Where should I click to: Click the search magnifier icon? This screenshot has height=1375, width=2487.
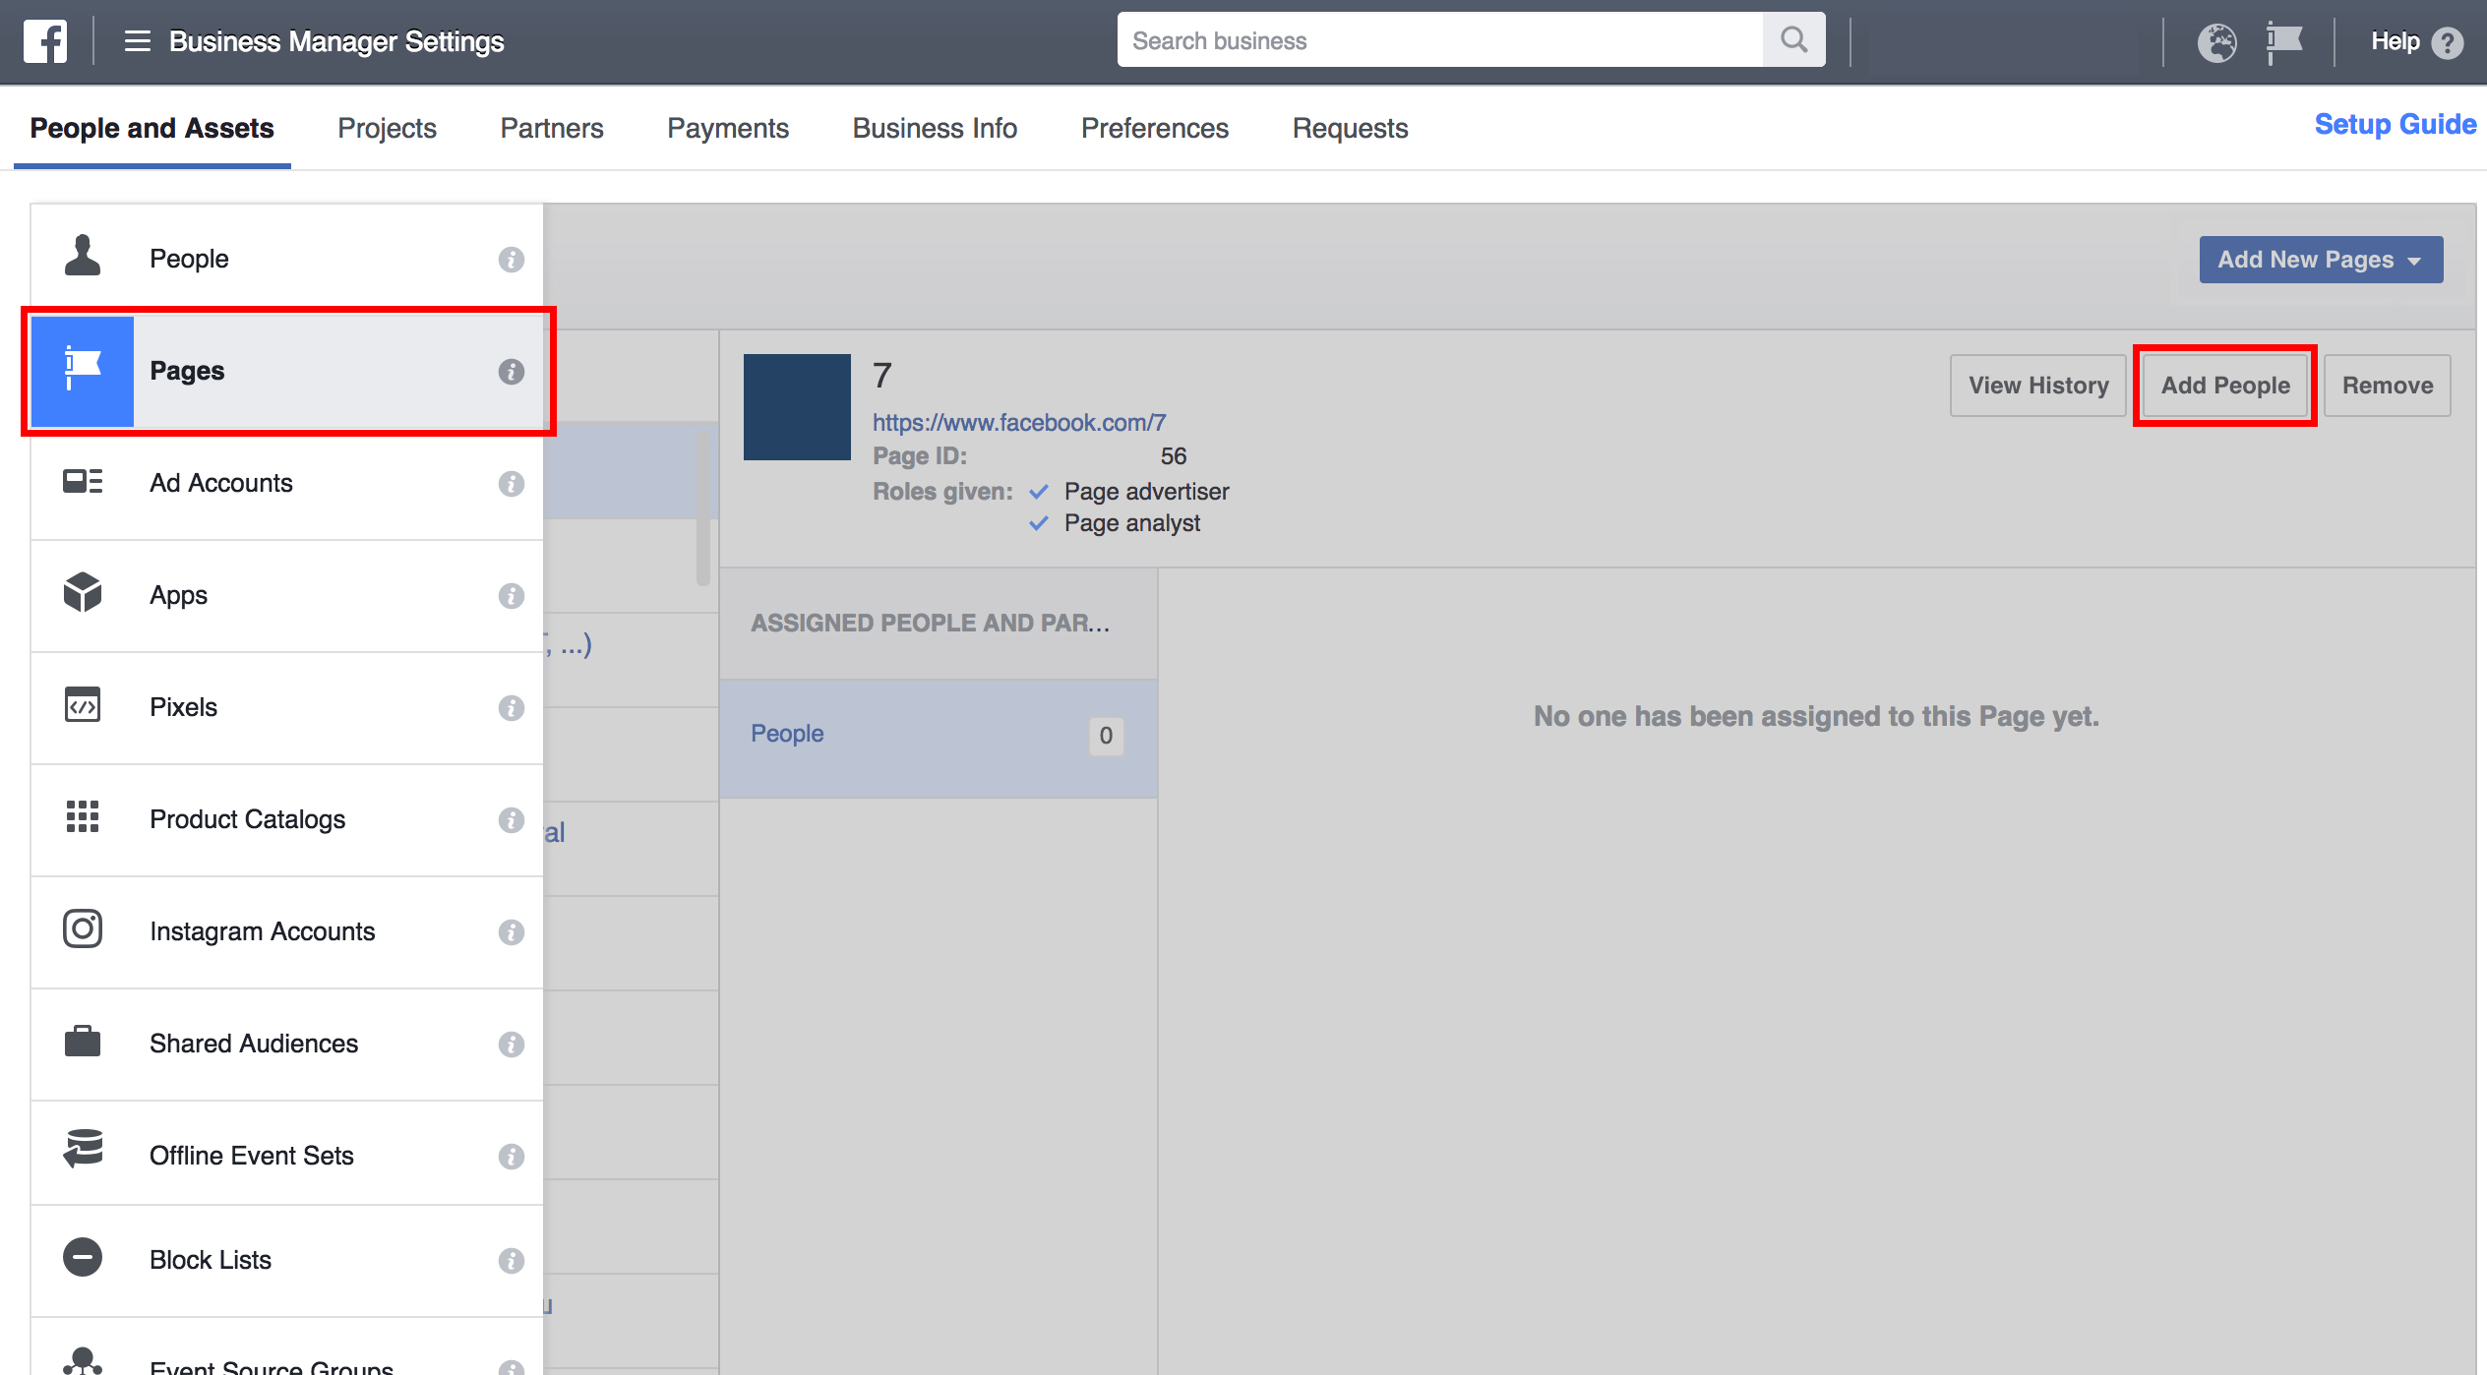point(1793,40)
